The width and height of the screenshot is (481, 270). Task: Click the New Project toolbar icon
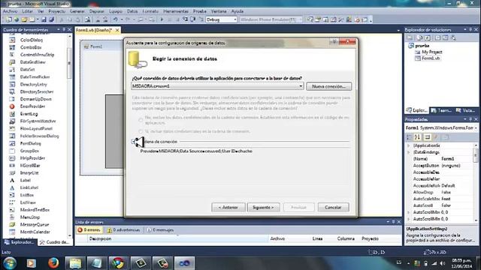pos(9,19)
